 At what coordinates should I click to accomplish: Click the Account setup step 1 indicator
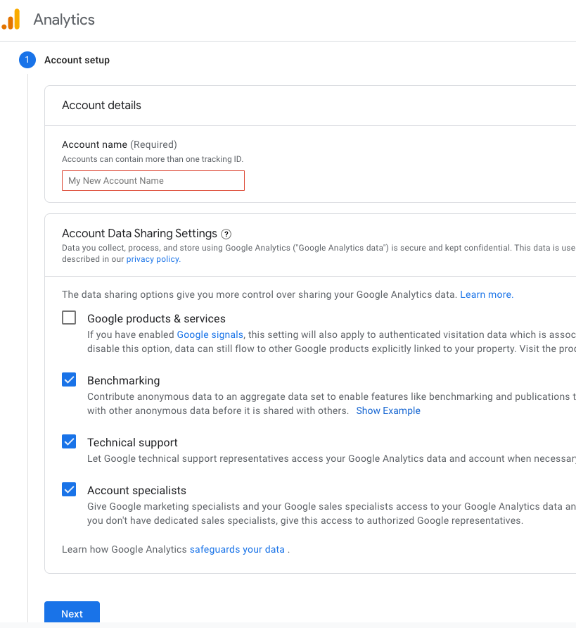click(27, 60)
